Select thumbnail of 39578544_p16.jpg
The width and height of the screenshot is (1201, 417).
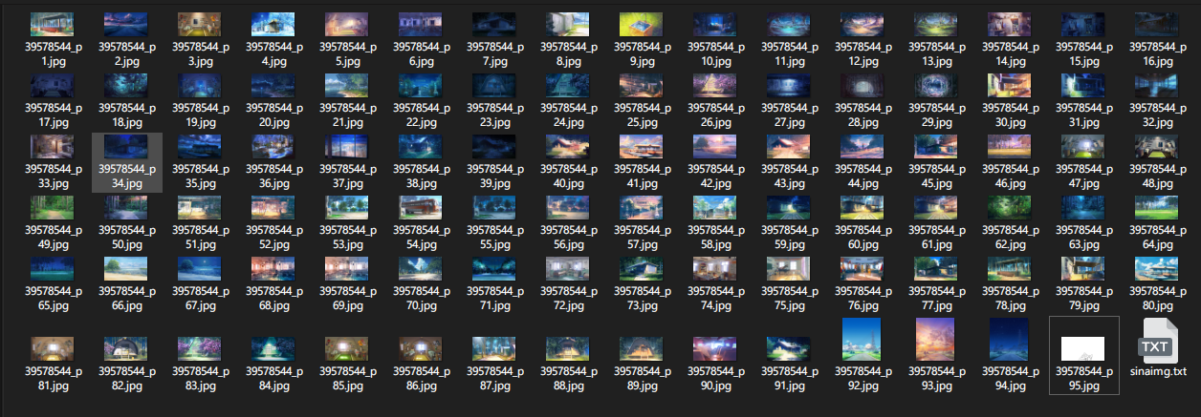point(1157,25)
